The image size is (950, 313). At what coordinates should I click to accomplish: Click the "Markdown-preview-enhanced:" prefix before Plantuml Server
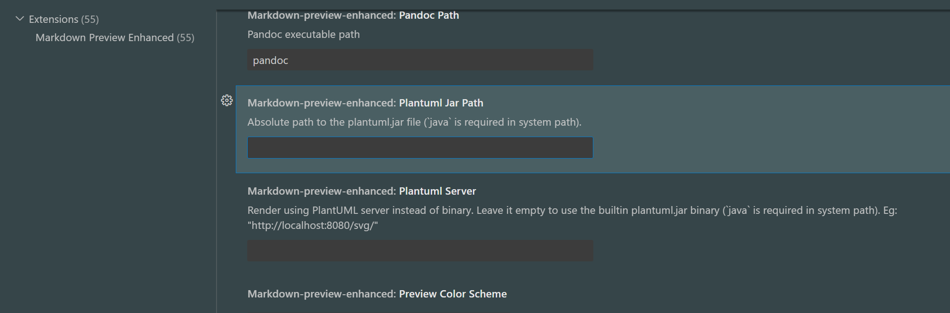click(x=321, y=191)
